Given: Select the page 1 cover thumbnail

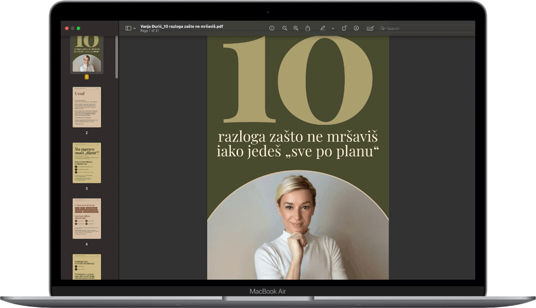Looking at the screenshot, I should point(87,54).
